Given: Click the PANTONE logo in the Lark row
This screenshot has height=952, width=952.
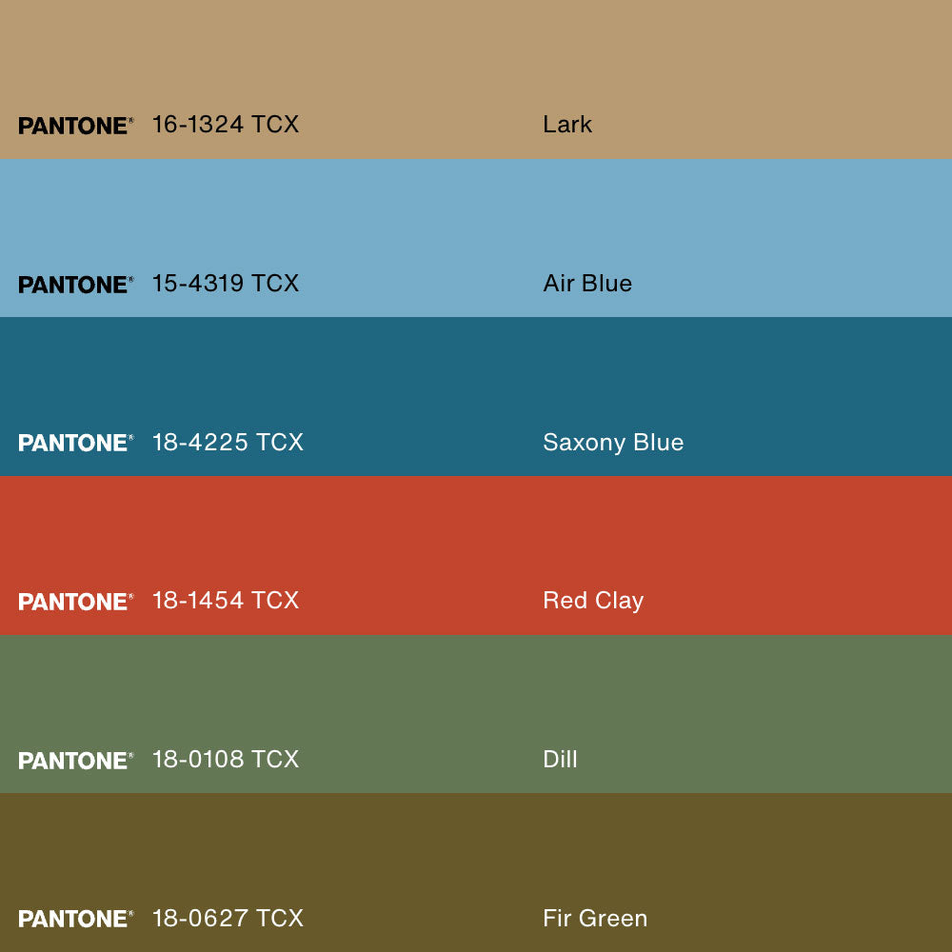Looking at the screenshot, I should pos(75,126).
